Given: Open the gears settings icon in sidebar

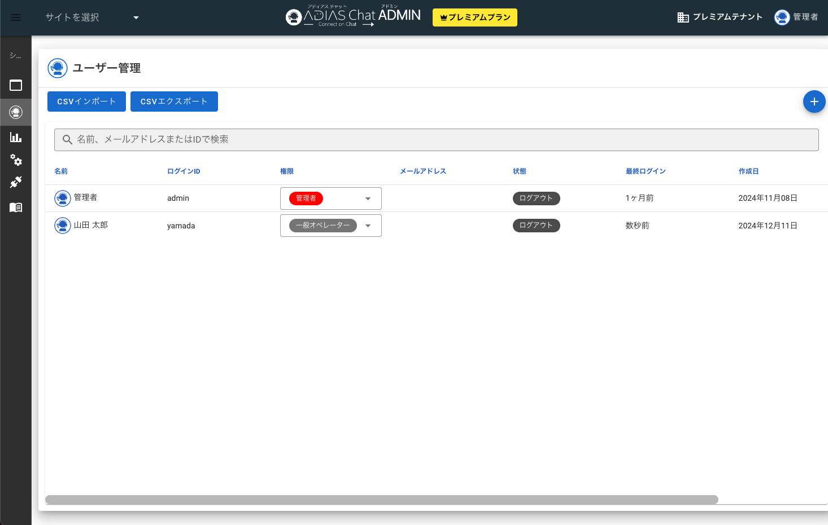Looking at the screenshot, I should 16,160.
